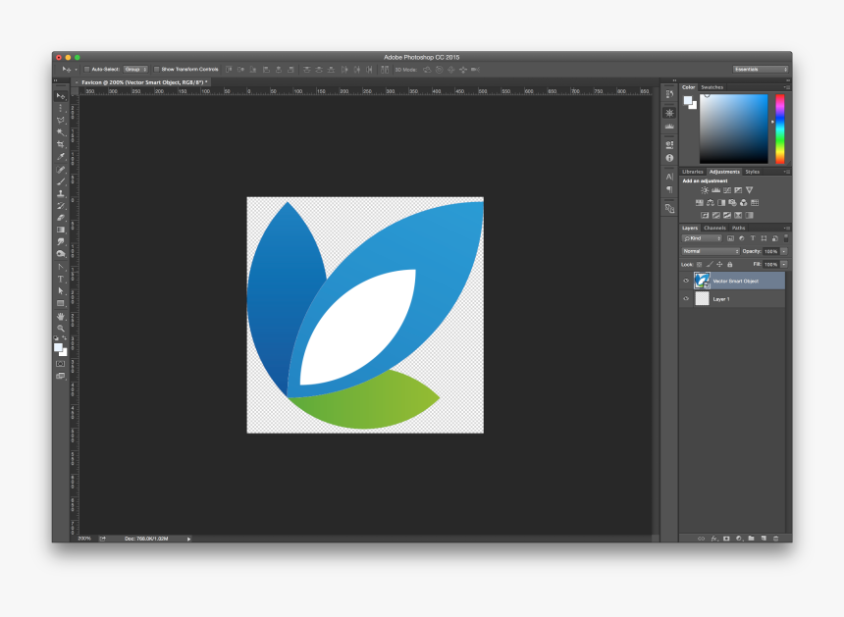This screenshot has width=844, height=617.
Task: Change screen mode from toolbox
Action: [x=60, y=376]
